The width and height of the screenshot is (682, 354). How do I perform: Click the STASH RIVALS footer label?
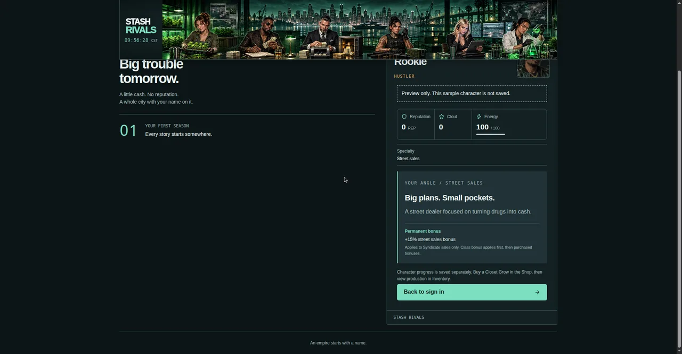pos(409,317)
